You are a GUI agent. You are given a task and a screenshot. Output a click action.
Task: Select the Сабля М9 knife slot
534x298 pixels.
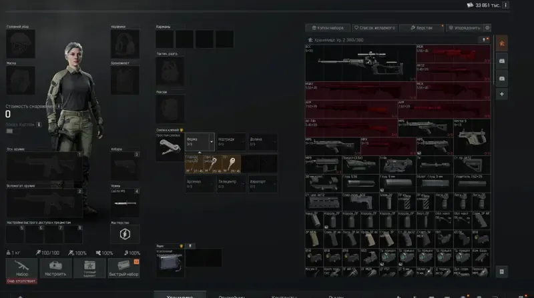tap(125, 203)
